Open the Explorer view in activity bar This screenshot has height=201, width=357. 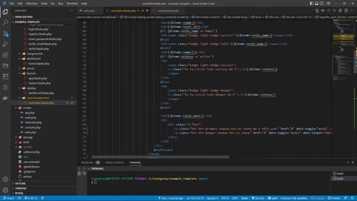[5, 12]
